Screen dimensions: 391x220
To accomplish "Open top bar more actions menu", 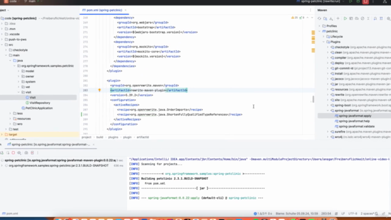I will pyautogui.click(x=373, y=1).
